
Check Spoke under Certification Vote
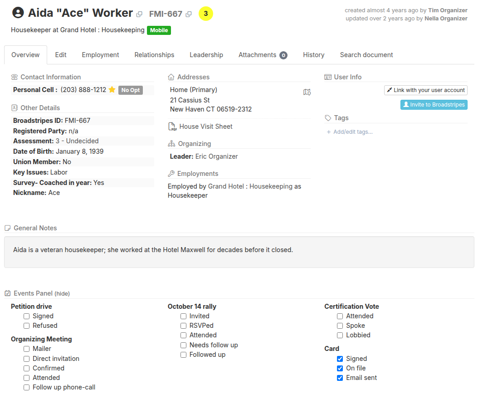340,326
